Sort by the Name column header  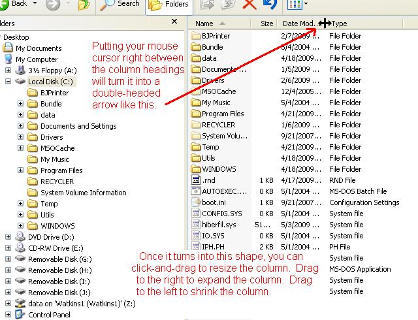tap(222, 24)
